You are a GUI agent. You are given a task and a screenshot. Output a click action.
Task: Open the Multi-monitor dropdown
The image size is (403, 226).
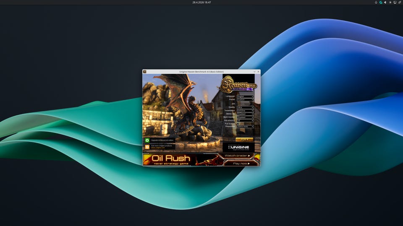coord(245,117)
